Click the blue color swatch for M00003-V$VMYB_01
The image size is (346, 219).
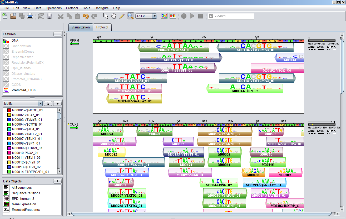pos(9,120)
